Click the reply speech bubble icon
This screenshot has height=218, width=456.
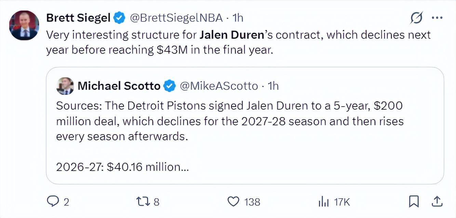coord(53,202)
